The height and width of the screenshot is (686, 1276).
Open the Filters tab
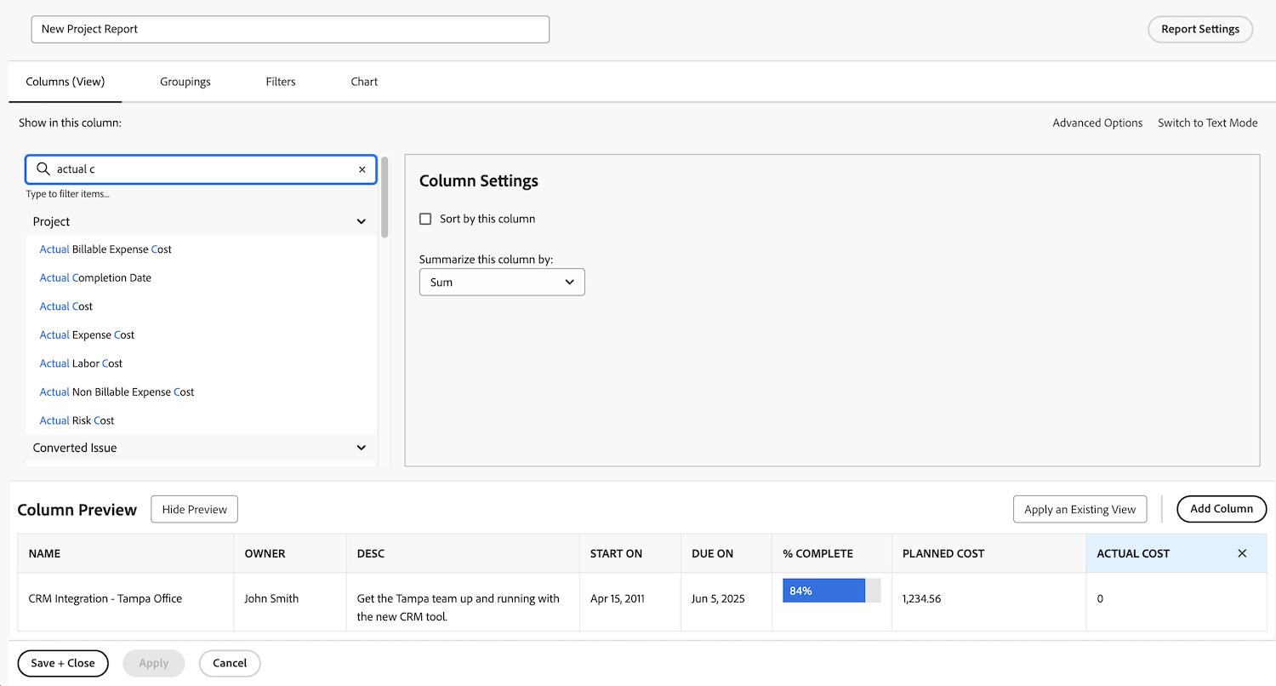pos(281,82)
